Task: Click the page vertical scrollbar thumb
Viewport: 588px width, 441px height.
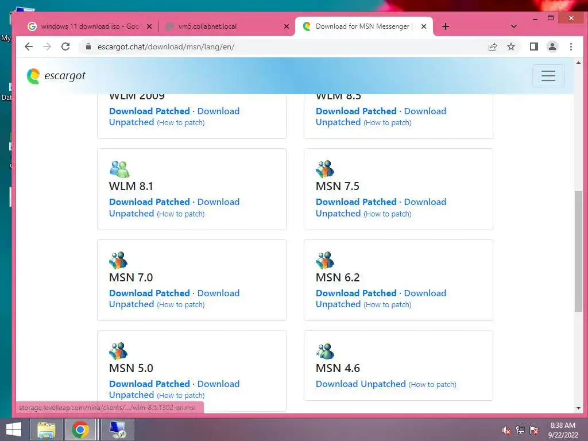Action: (578, 251)
